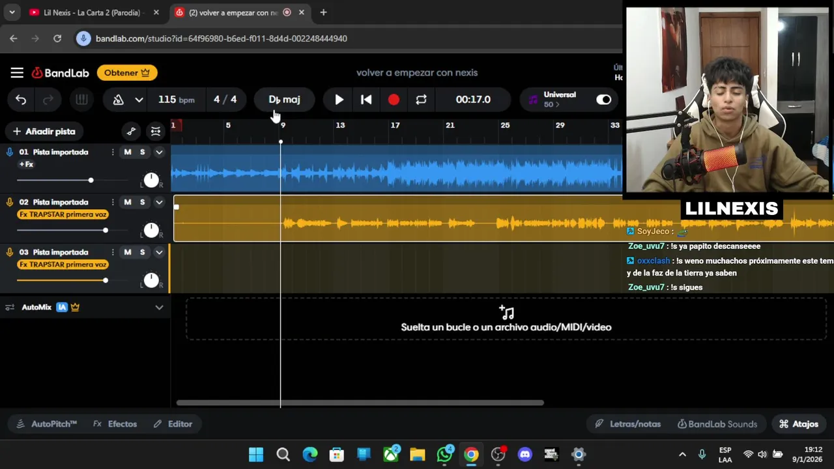This screenshot has width=834, height=469.
Task: Return playhead to the start
Action: [366, 100]
